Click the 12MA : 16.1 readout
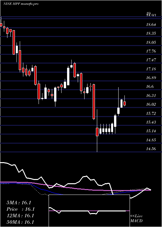This screenshot has height=227, width=162. click(x=20, y=216)
